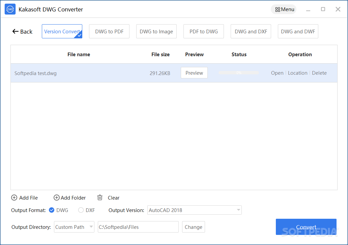This screenshot has height=245, width=348.
Task: Switch to the PDF to DWG tab
Action: pyautogui.click(x=204, y=31)
